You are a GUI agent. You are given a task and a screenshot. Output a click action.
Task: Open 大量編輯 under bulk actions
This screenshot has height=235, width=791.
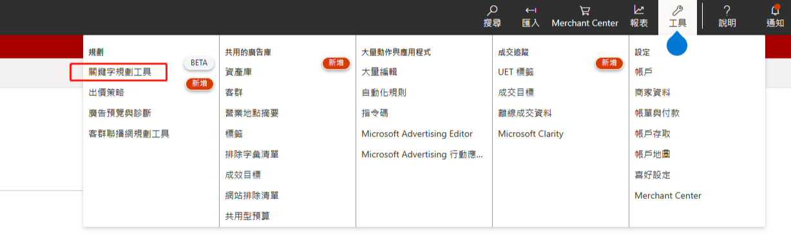click(379, 72)
